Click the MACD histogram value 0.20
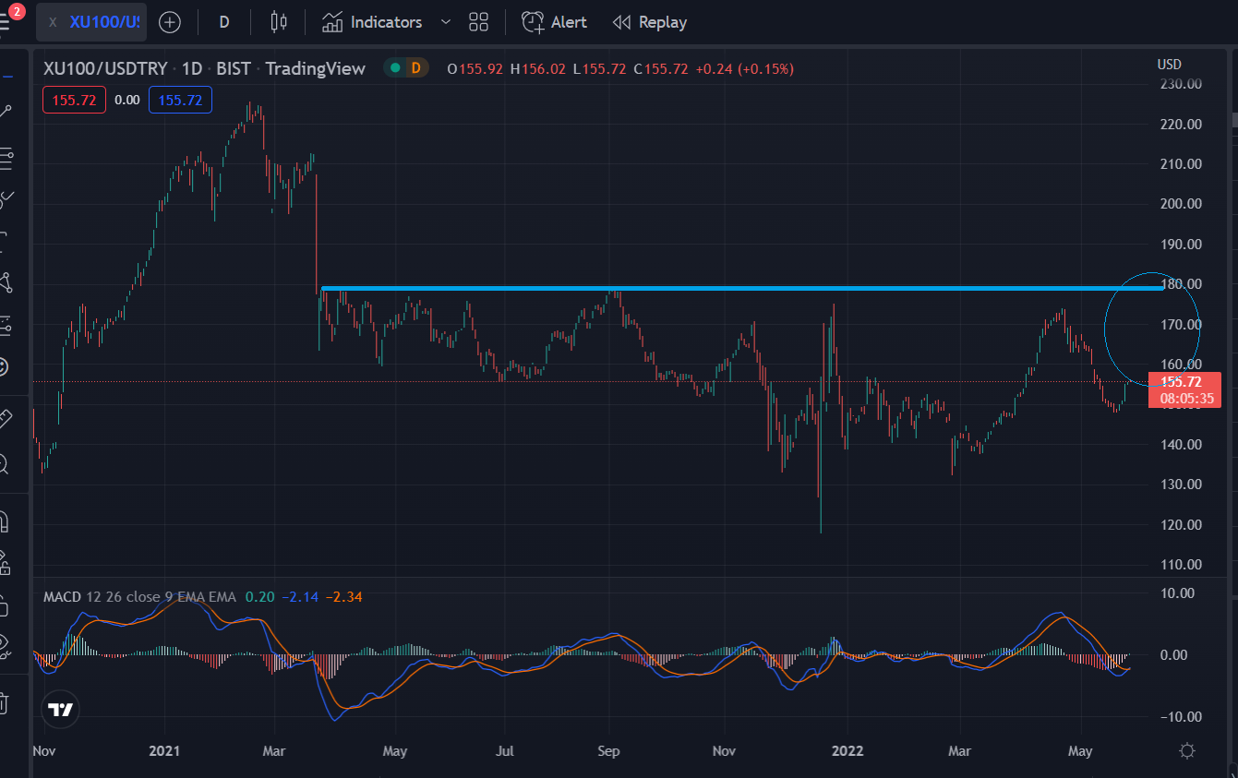This screenshot has height=778, width=1238. click(x=259, y=597)
